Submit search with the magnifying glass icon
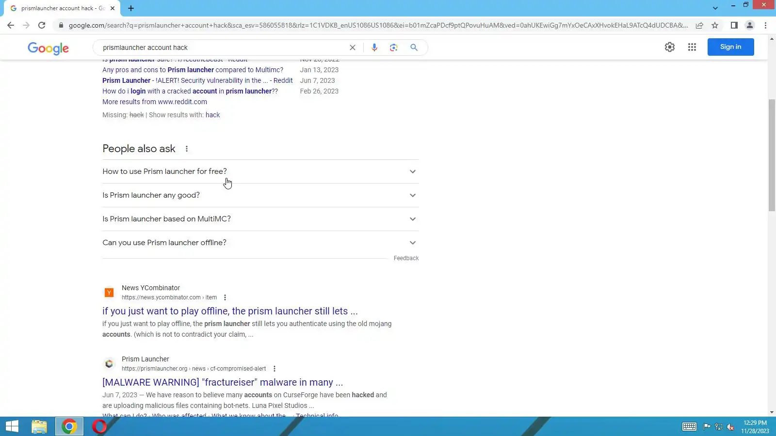Screen dimensions: 776x436 click(x=414, y=47)
